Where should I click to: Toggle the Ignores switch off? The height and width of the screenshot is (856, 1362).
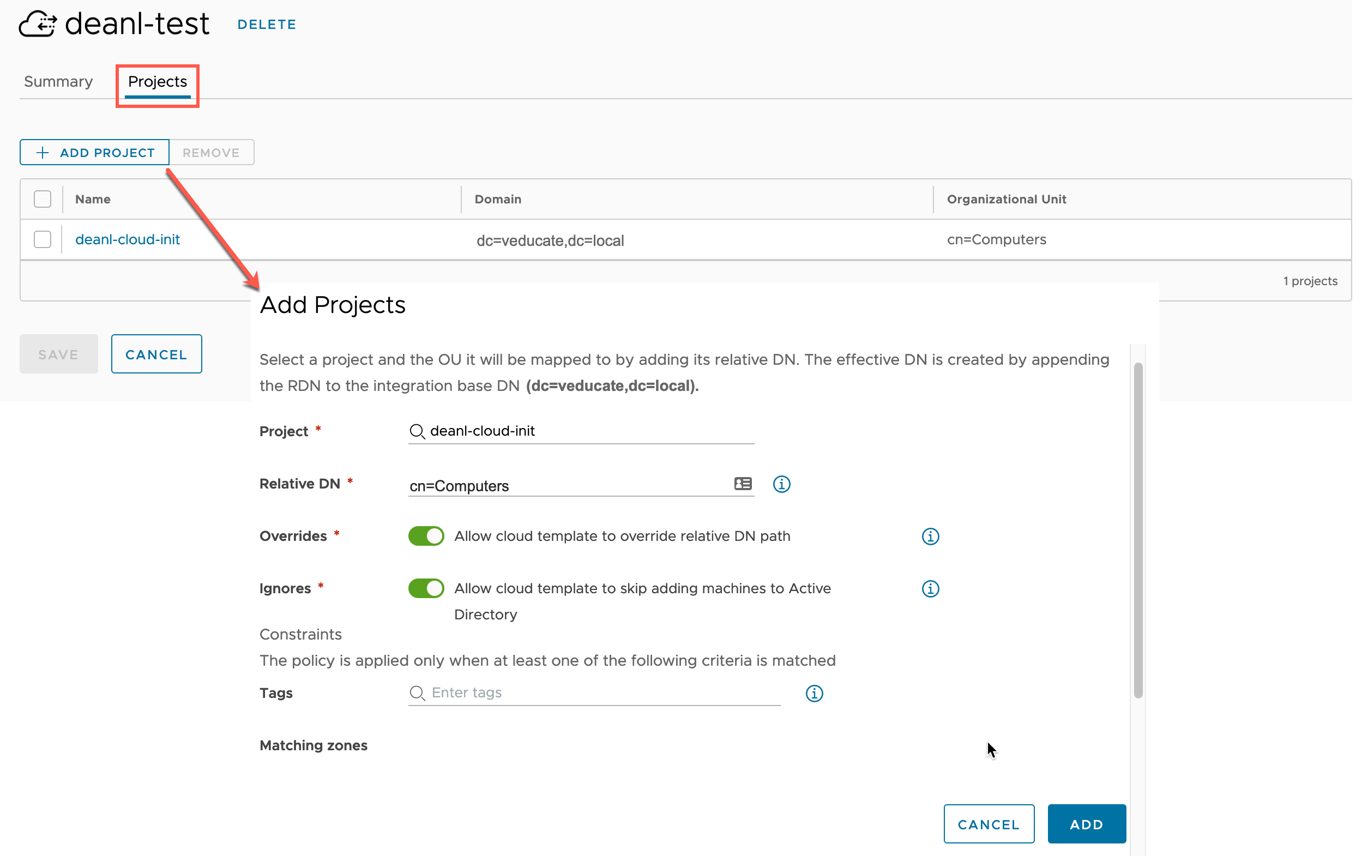point(426,588)
